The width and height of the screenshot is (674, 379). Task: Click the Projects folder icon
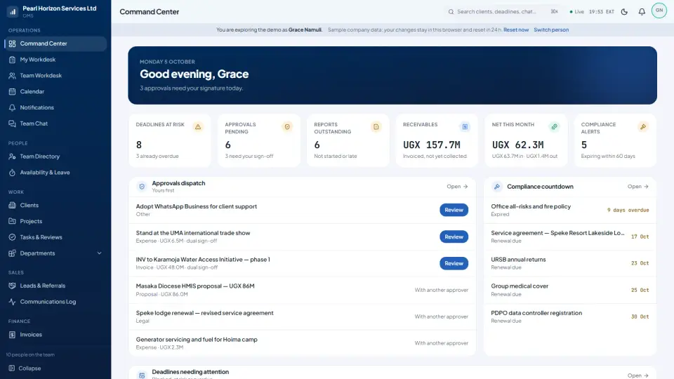tap(12, 221)
